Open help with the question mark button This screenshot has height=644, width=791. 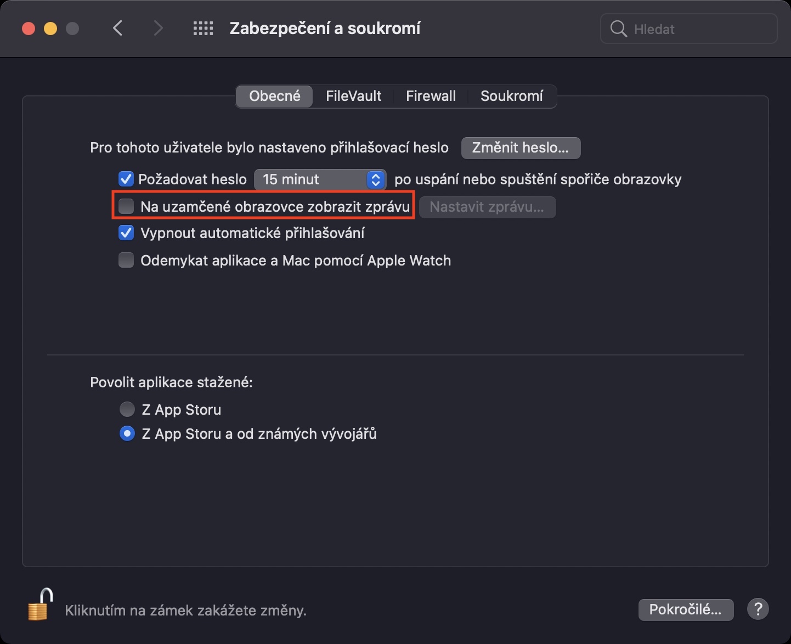758,609
